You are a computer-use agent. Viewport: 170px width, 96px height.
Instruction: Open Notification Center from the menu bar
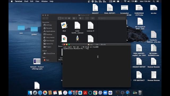[158, 1]
